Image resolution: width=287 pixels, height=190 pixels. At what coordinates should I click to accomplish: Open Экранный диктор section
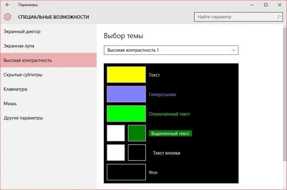pyautogui.click(x=48, y=32)
